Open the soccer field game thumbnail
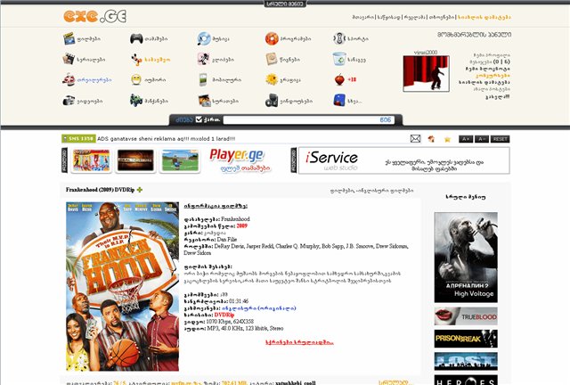The height and width of the screenshot is (385, 570). [x=180, y=160]
